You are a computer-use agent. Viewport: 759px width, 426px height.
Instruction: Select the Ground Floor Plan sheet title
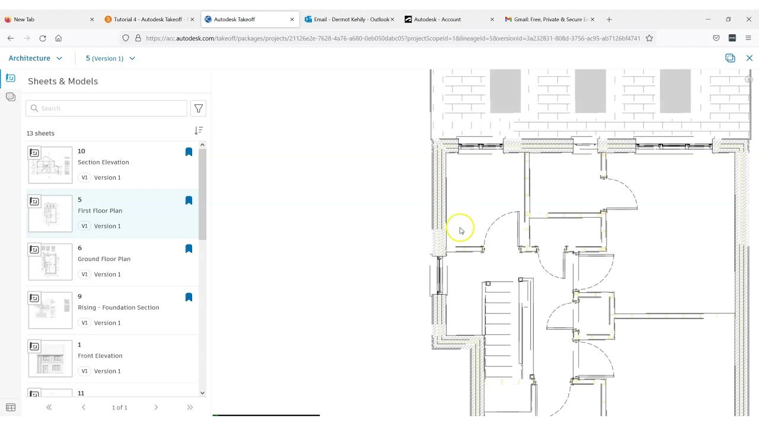point(104,259)
